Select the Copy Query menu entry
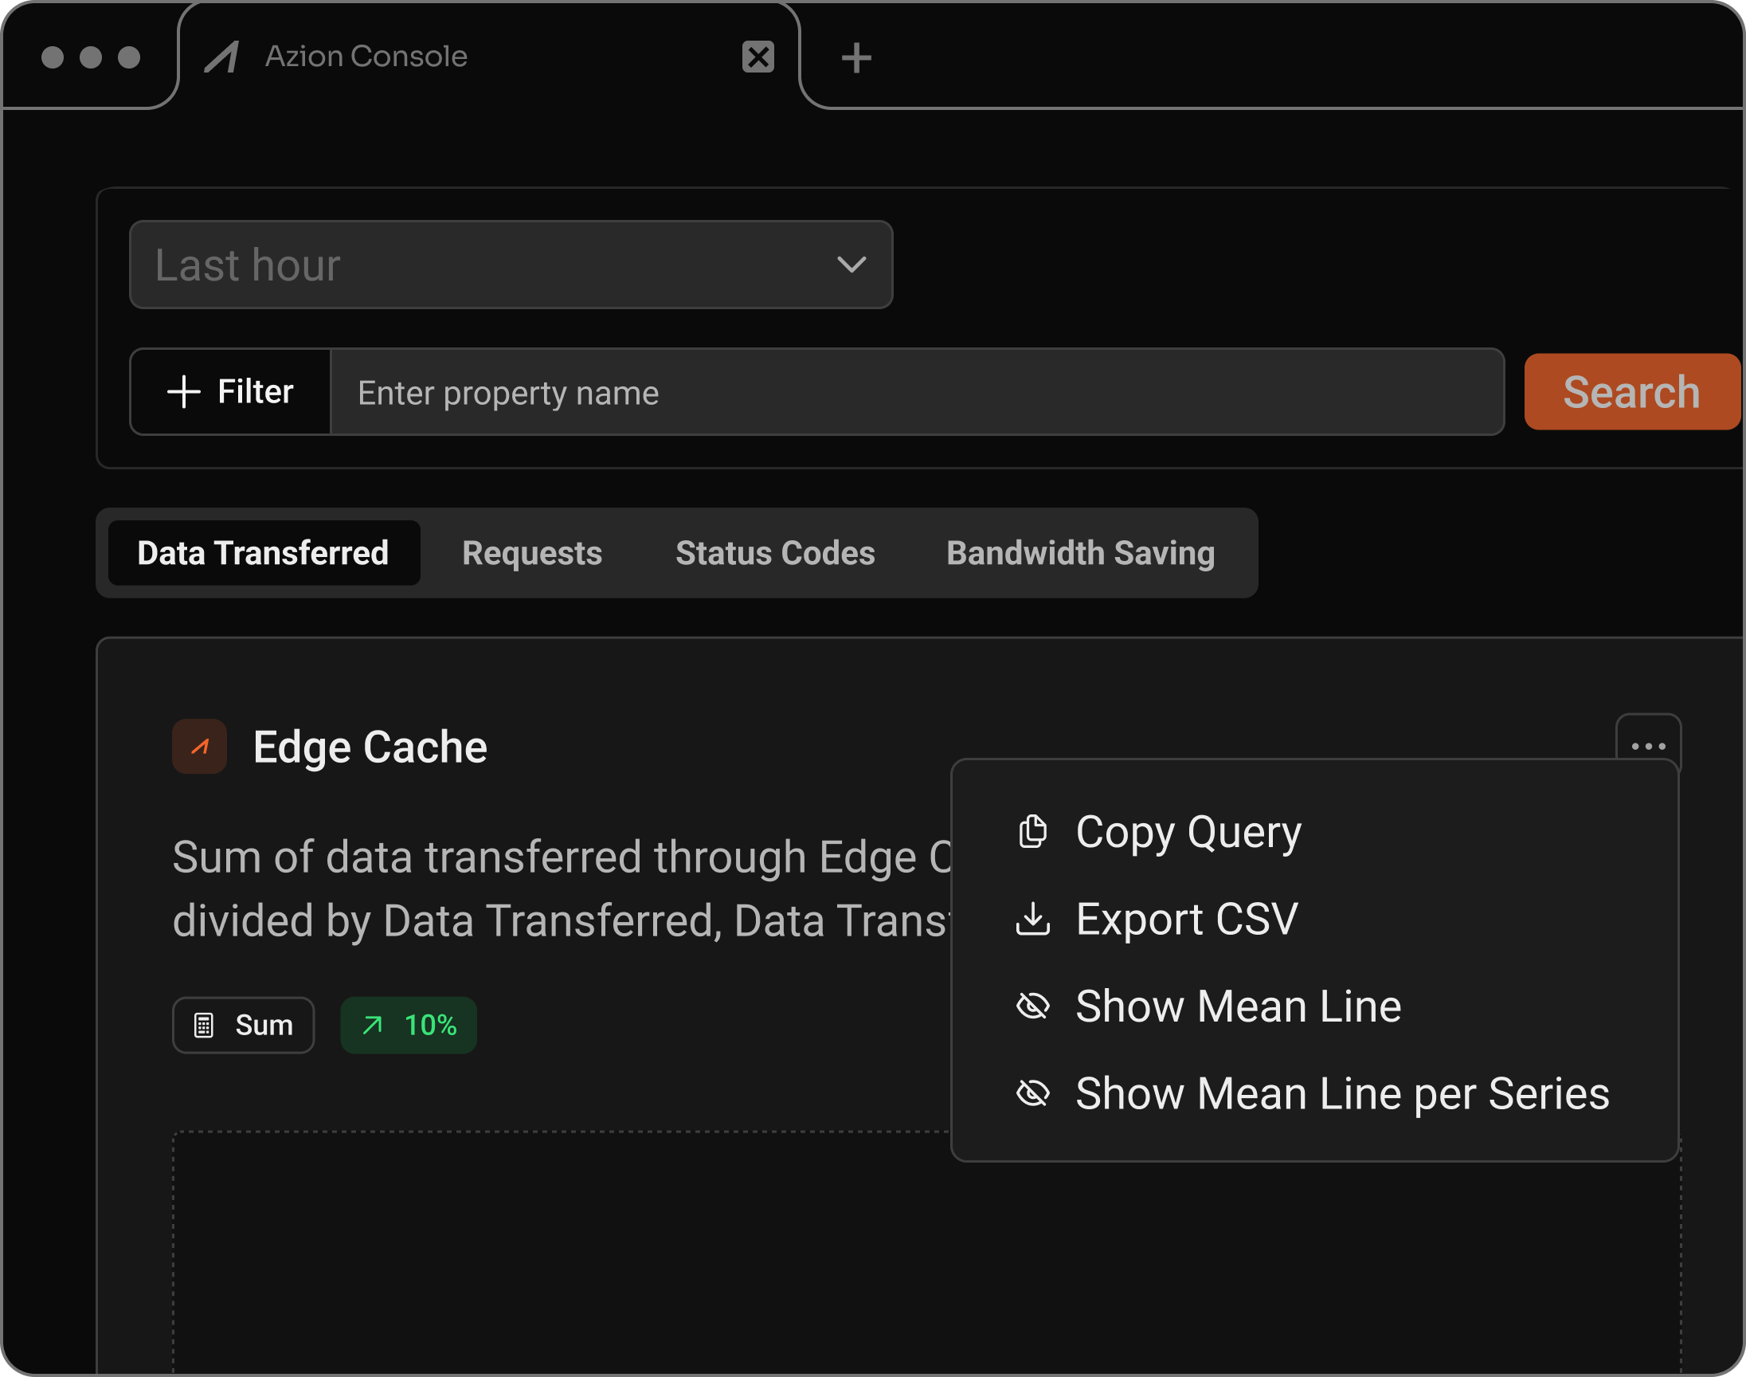 click(1188, 832)
